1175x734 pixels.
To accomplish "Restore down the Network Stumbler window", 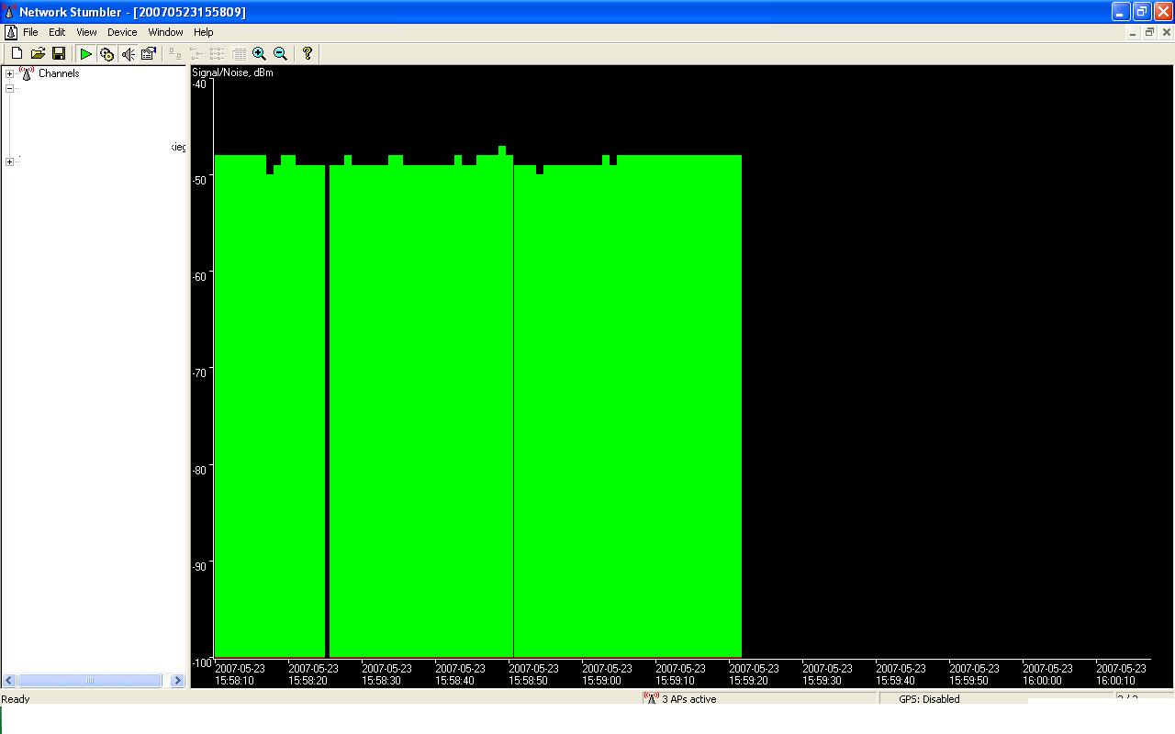I will pos(1142,11).
